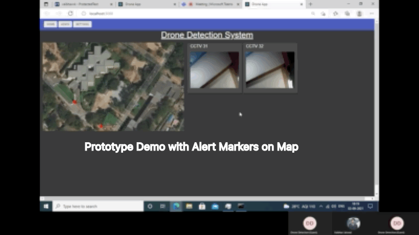
Task: Open File Explorer from taskbar
Action: 189,206
